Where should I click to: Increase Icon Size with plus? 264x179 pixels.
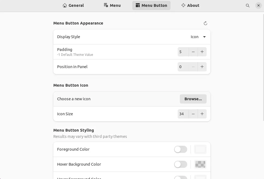coord(202,114)
